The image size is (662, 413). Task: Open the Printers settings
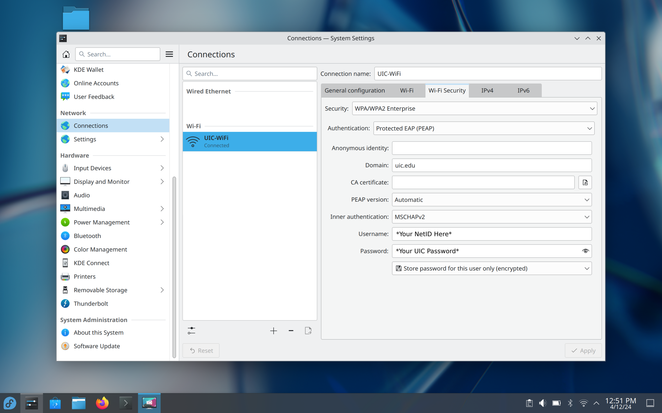click(113, 276)
